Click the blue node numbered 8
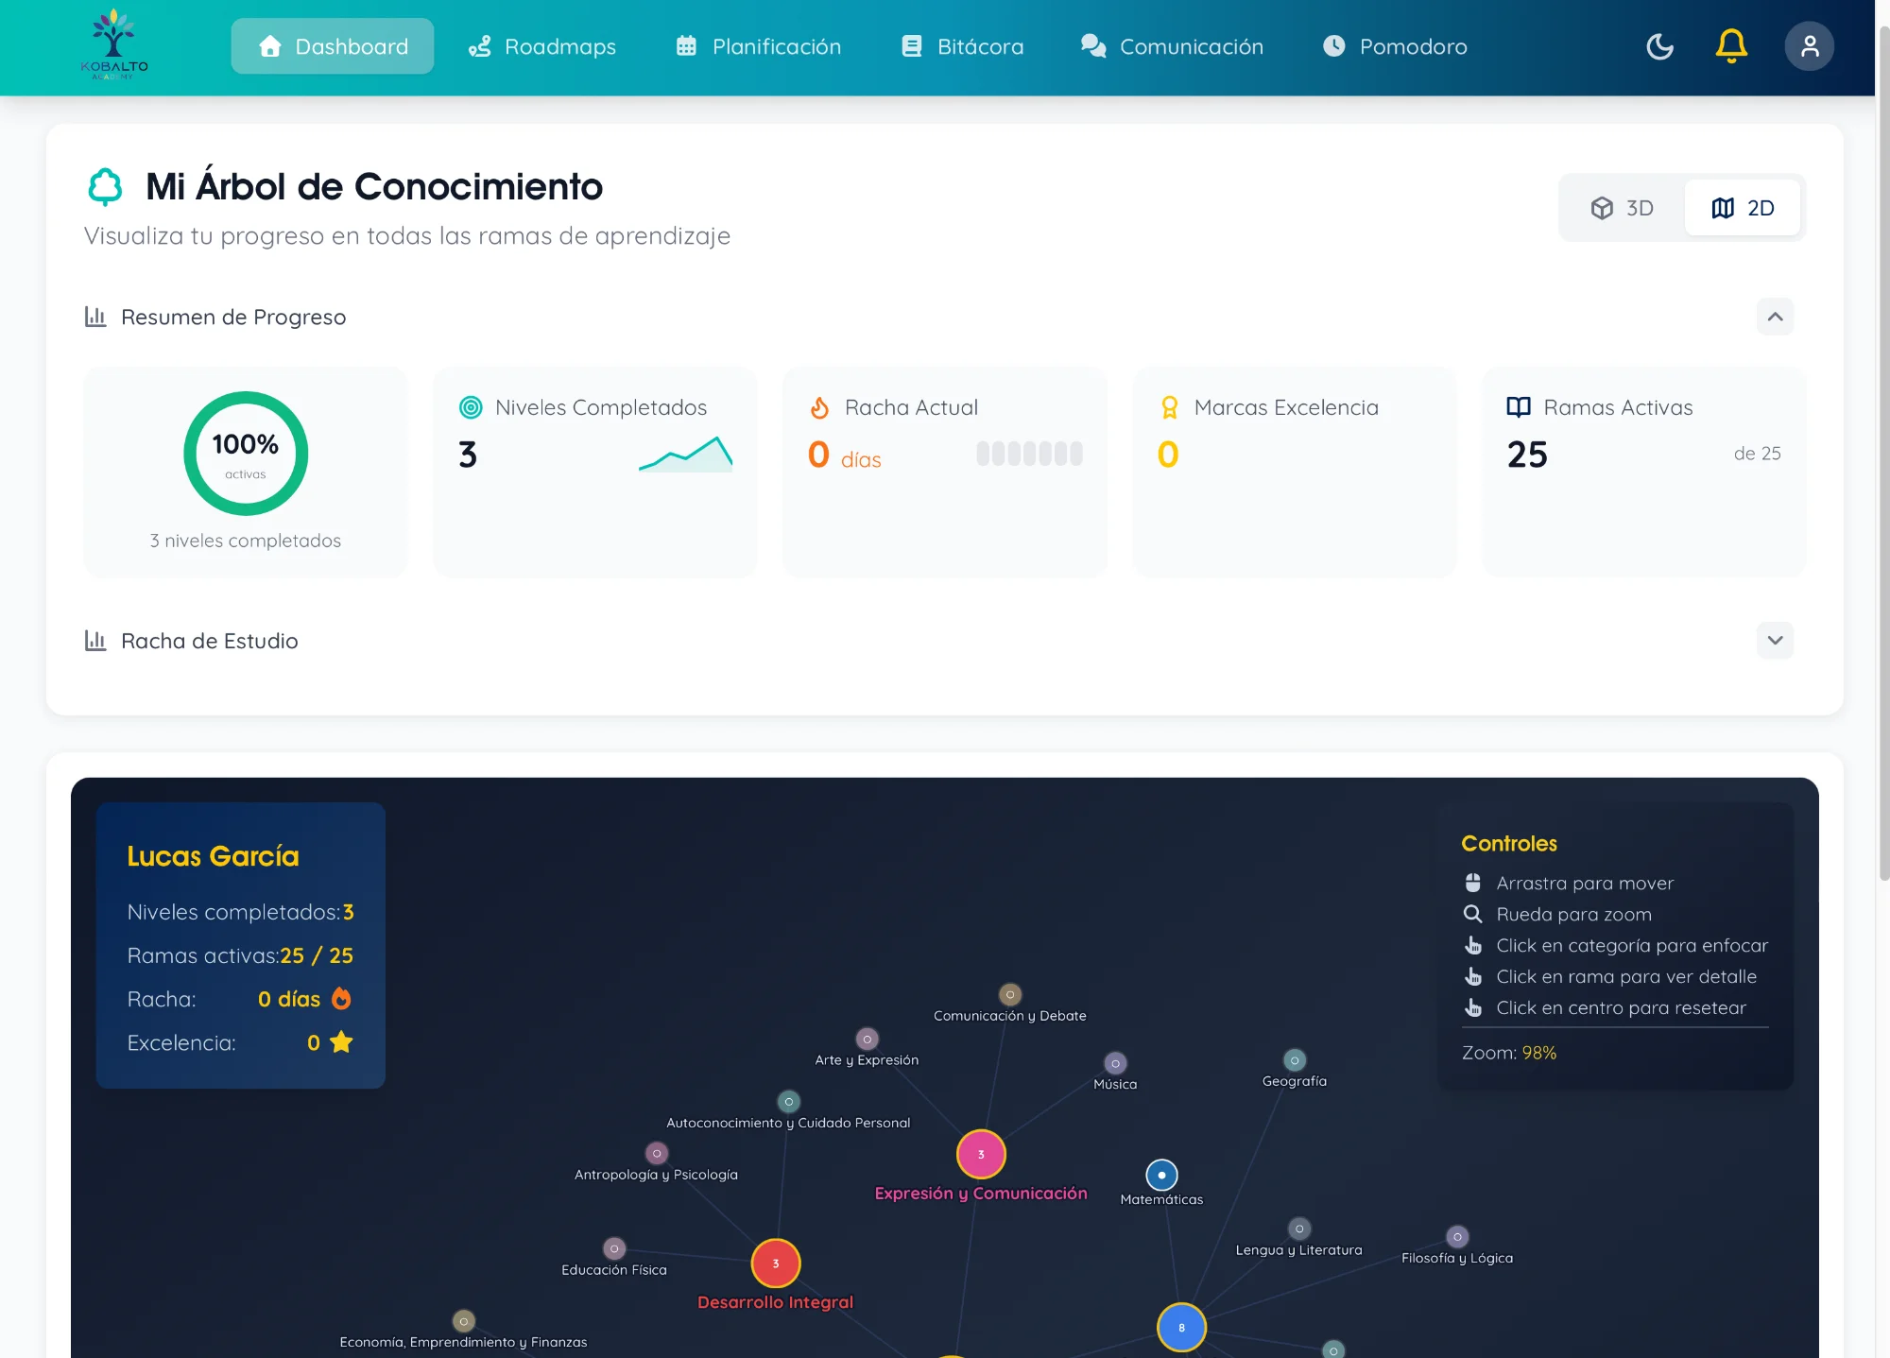This screenshot has height=1358, width=1890. pos(1181,1327)
